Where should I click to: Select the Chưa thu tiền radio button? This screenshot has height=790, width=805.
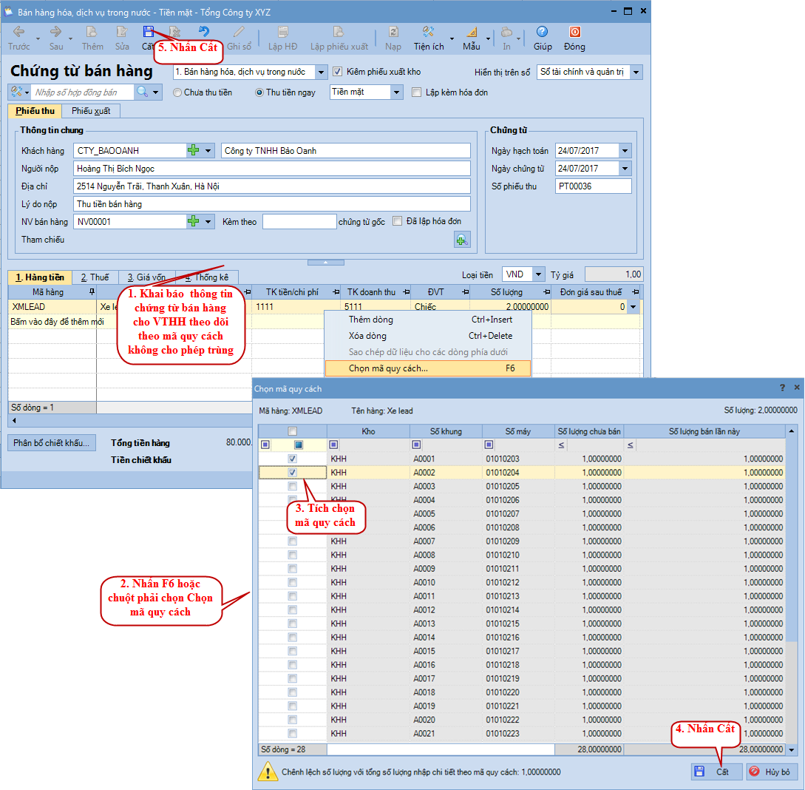(x=177, y=92)
